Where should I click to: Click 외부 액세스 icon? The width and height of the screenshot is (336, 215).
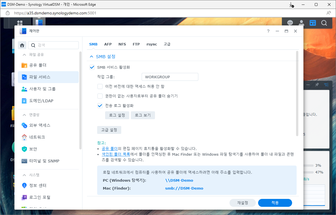[24, 125]
